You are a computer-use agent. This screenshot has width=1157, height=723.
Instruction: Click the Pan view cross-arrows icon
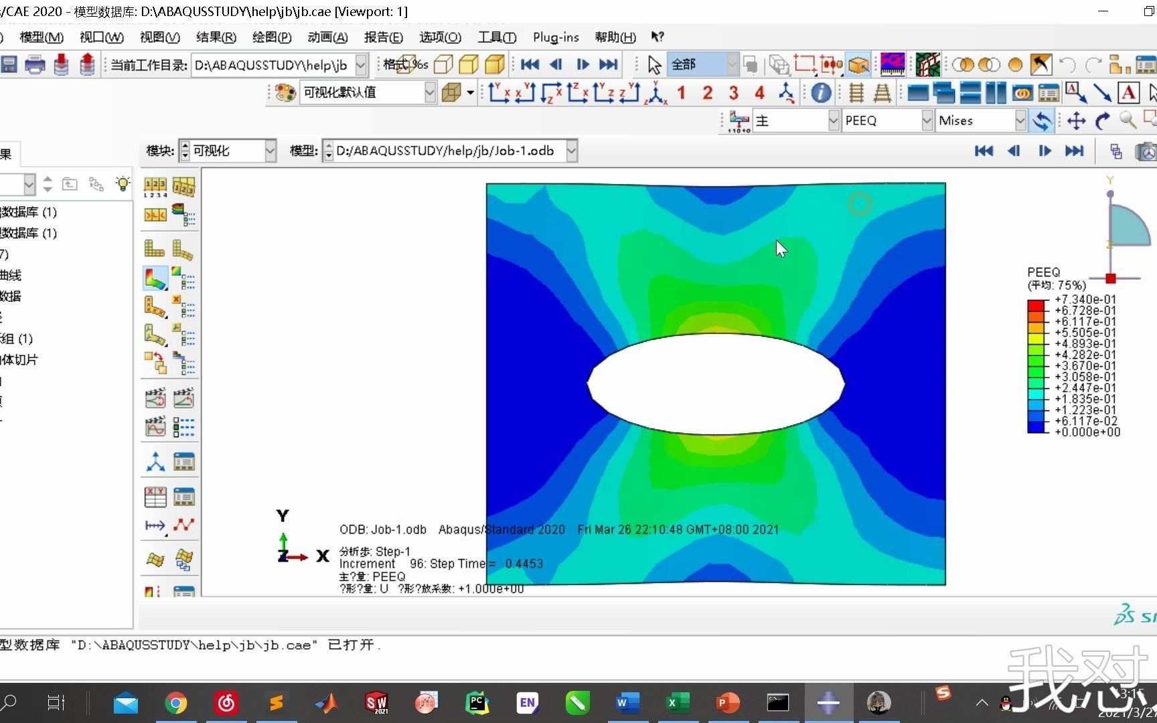(1076, 120)
